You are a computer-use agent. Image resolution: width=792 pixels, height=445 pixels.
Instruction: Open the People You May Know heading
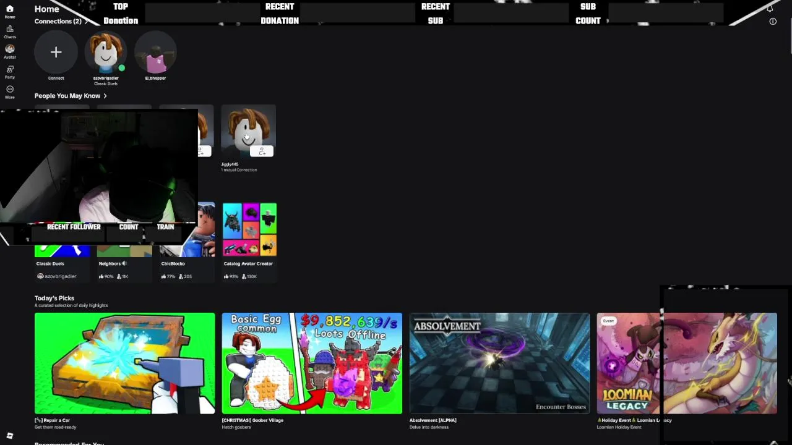[x=67, y=96]
